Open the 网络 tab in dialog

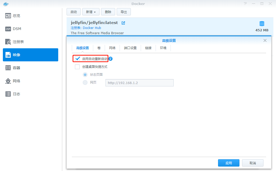click(x=112, y=48)
